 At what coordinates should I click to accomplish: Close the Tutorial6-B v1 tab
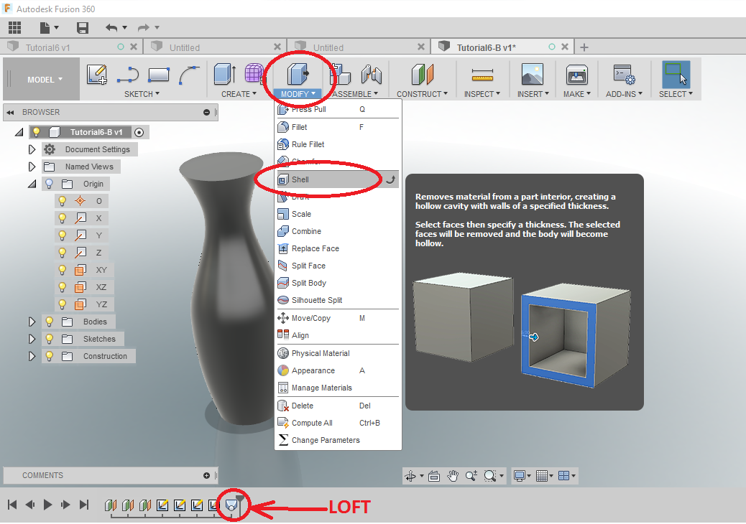click(x=565, y=47)
